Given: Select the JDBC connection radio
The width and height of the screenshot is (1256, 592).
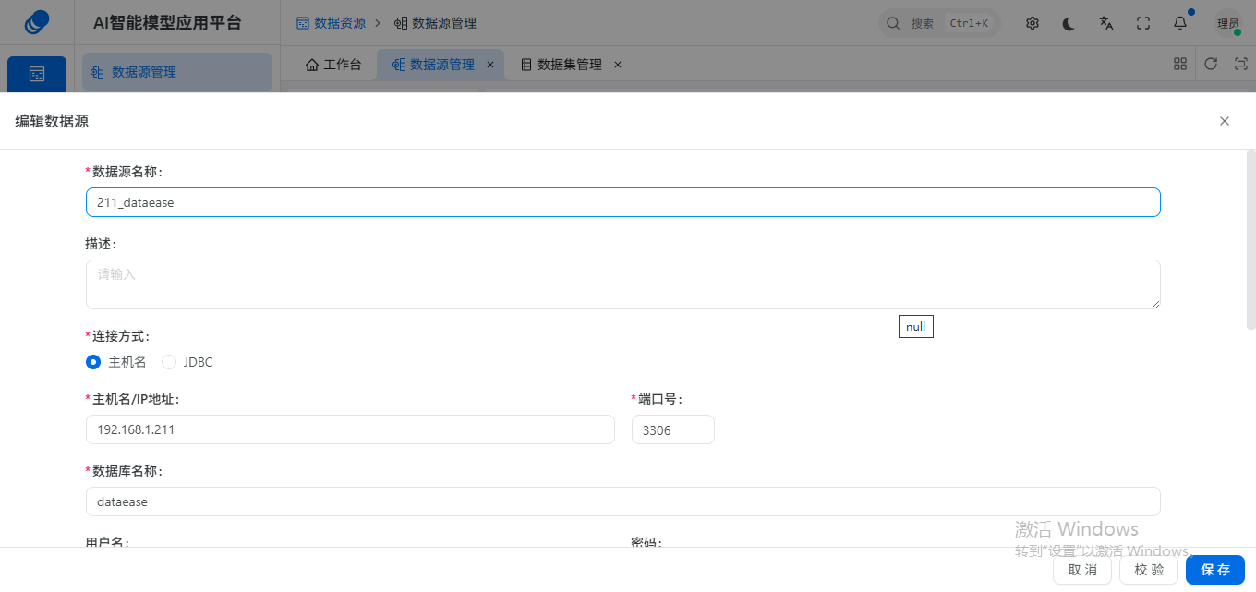Looking at the screenshot, I should point(169,362).
